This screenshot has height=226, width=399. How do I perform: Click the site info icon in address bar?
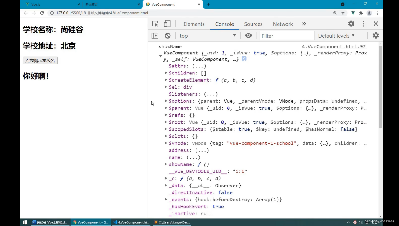(x=52, y=13)
